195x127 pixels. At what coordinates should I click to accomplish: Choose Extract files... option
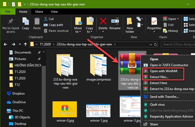click(x=159, y=77)
